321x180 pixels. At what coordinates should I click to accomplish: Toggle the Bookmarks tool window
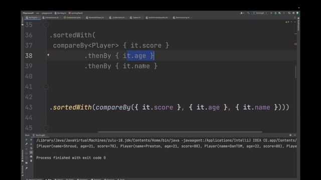pyautogui.click(x=22, y=156)
